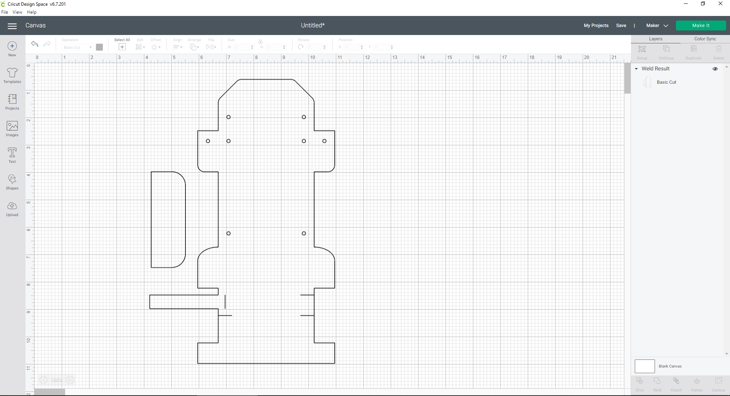Screen dimensions: 730x396
Task: Open the Maker machine selector
Action: [x=656, y=25]
